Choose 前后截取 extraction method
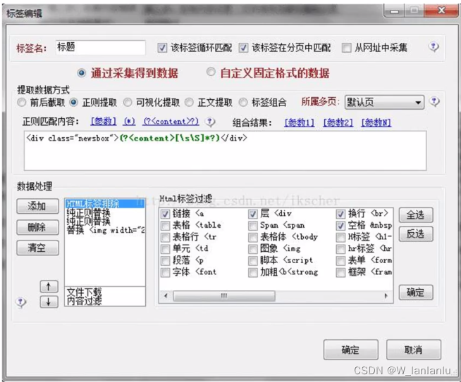 21,103
